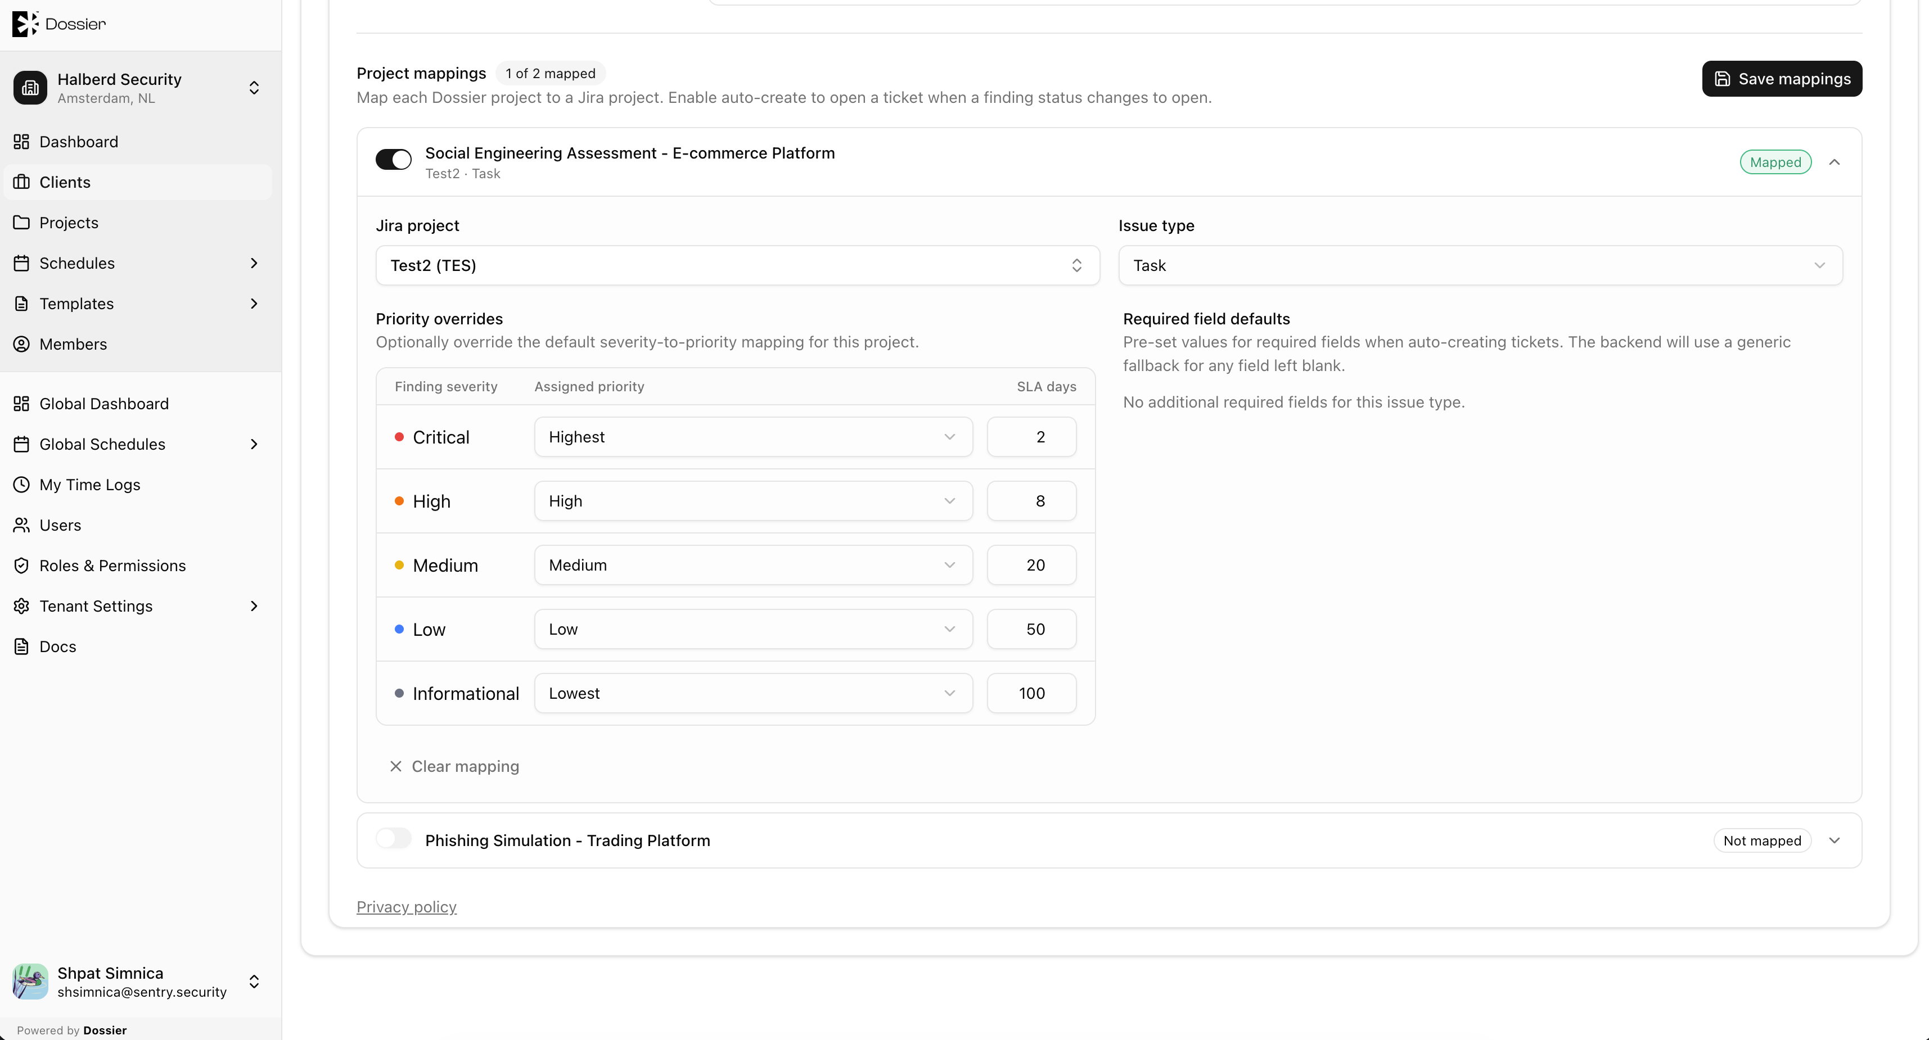Image resolution: width=1929 pixels, height=1040 pixels.
Task: Click the Global Dashboard grid icon
Action: (22, 404)
